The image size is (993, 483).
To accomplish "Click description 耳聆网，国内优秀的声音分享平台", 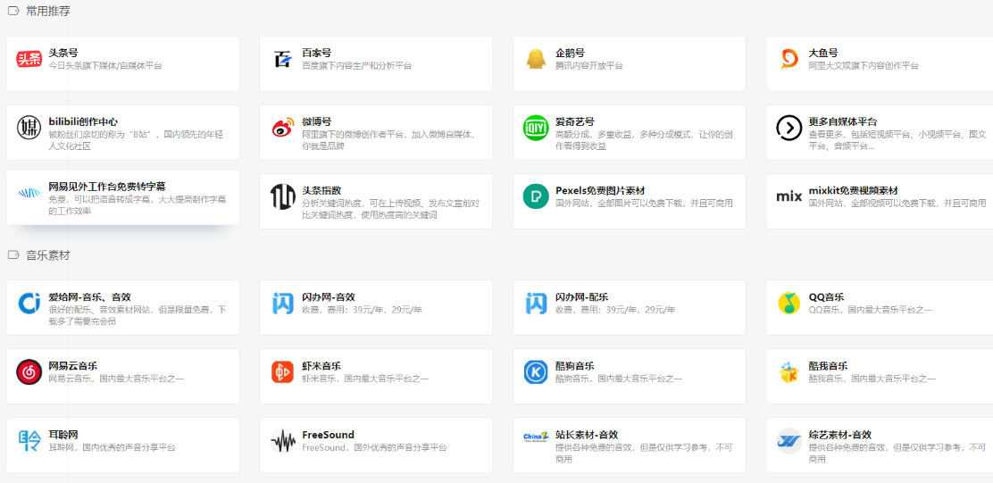I will point(113,447).
